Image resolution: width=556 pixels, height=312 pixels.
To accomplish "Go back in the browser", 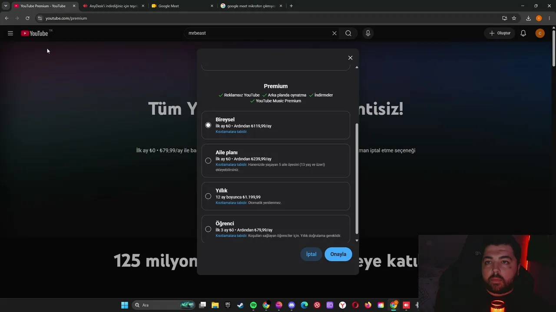I will pyautogui.click(x=7, y=18).
